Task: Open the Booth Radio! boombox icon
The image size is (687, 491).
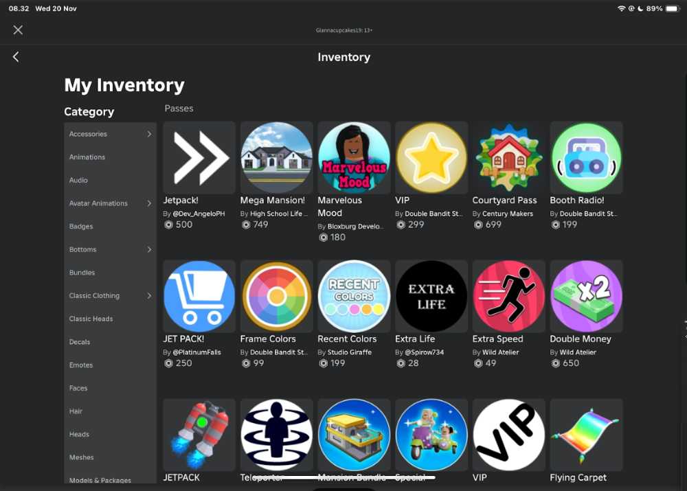Action: click(x=586, y=158)
